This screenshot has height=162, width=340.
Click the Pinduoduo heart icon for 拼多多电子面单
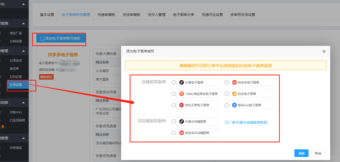coord(234,82)
